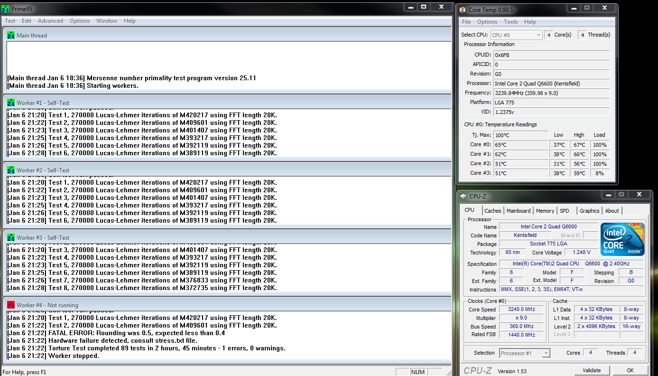This screenshot has width=658, height=376.
Task: Click the OK button in CPU-Z
Action: pyautogui.click(x=630, y=370)
